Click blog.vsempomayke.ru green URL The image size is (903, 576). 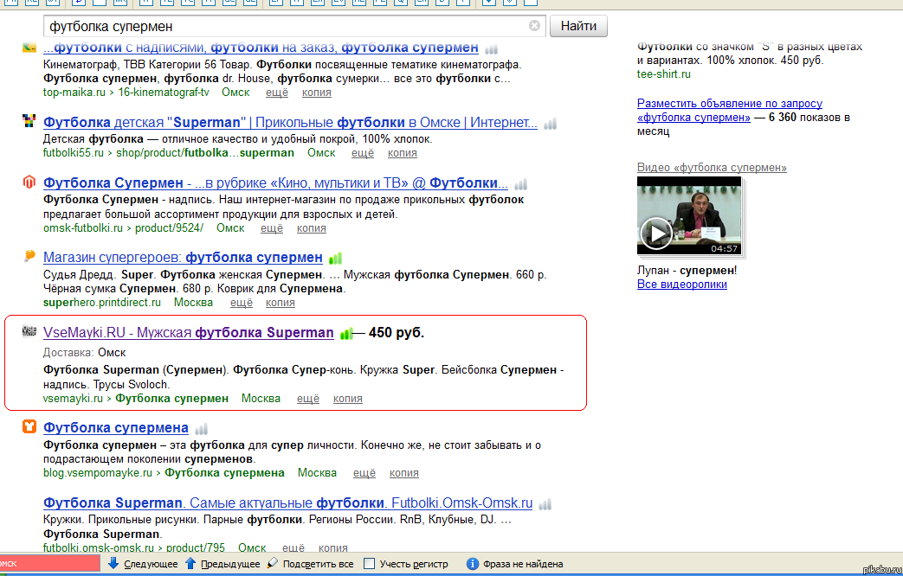click(x=164, y=473)
